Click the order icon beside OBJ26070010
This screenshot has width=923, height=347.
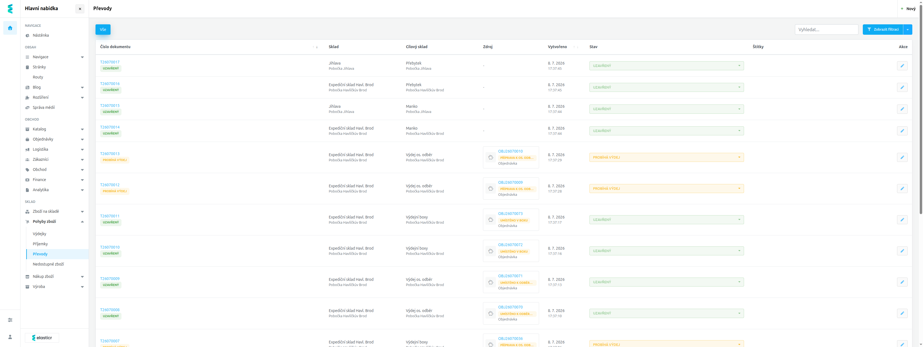491,157
